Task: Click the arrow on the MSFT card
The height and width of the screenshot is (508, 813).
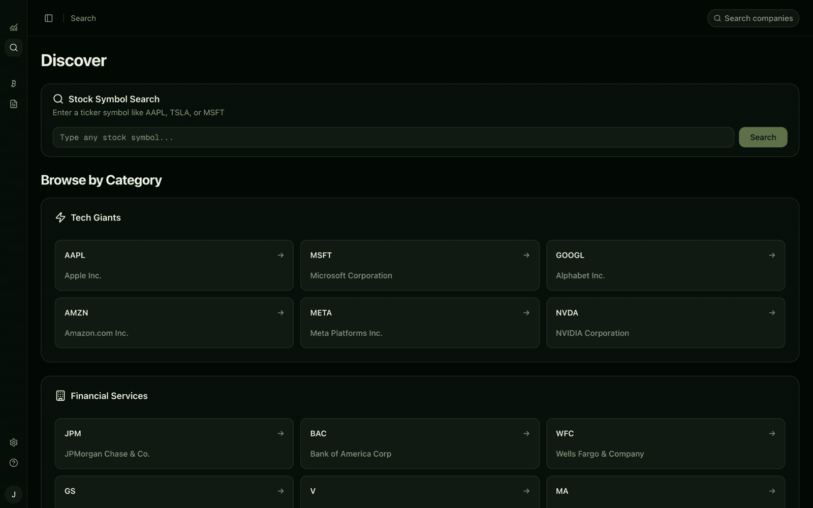Action: point(526,255)
